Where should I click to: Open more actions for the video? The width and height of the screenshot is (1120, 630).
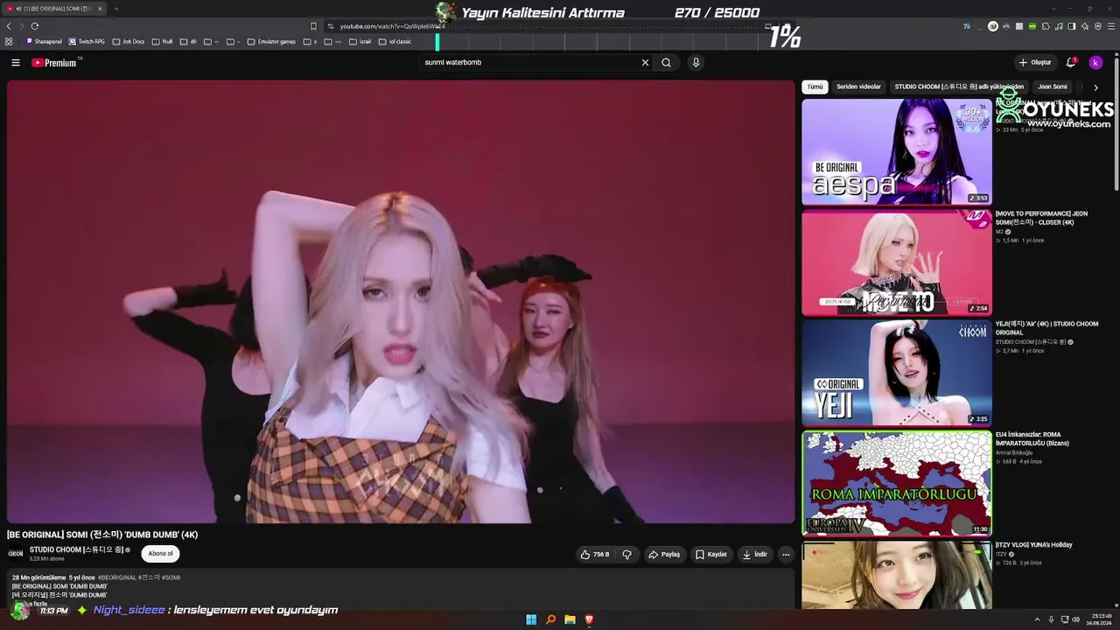(x=786, y=554)
